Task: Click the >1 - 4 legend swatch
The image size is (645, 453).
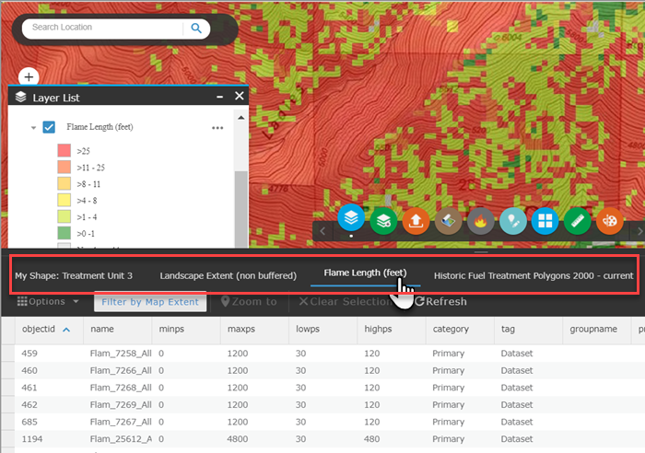Action: (x=64, y=216)
